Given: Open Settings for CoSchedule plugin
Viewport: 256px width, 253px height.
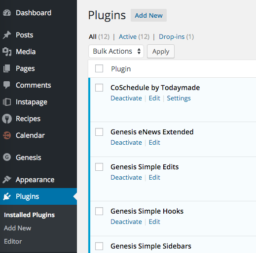Looking at the screenshot, I should [179, 98].
